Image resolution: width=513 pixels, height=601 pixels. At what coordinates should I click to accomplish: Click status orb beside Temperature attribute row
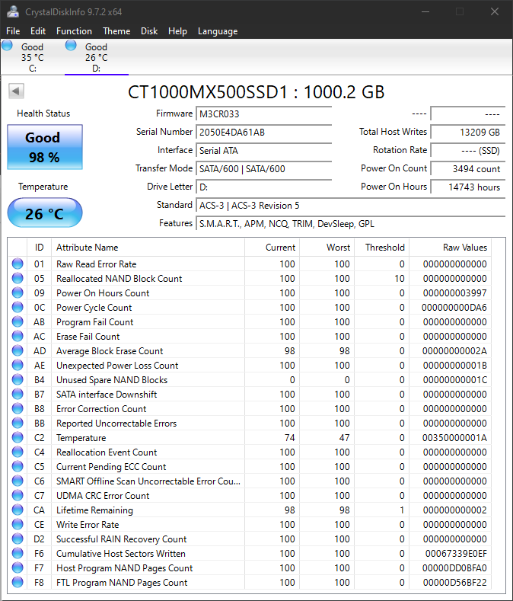[x=18, y=438]
